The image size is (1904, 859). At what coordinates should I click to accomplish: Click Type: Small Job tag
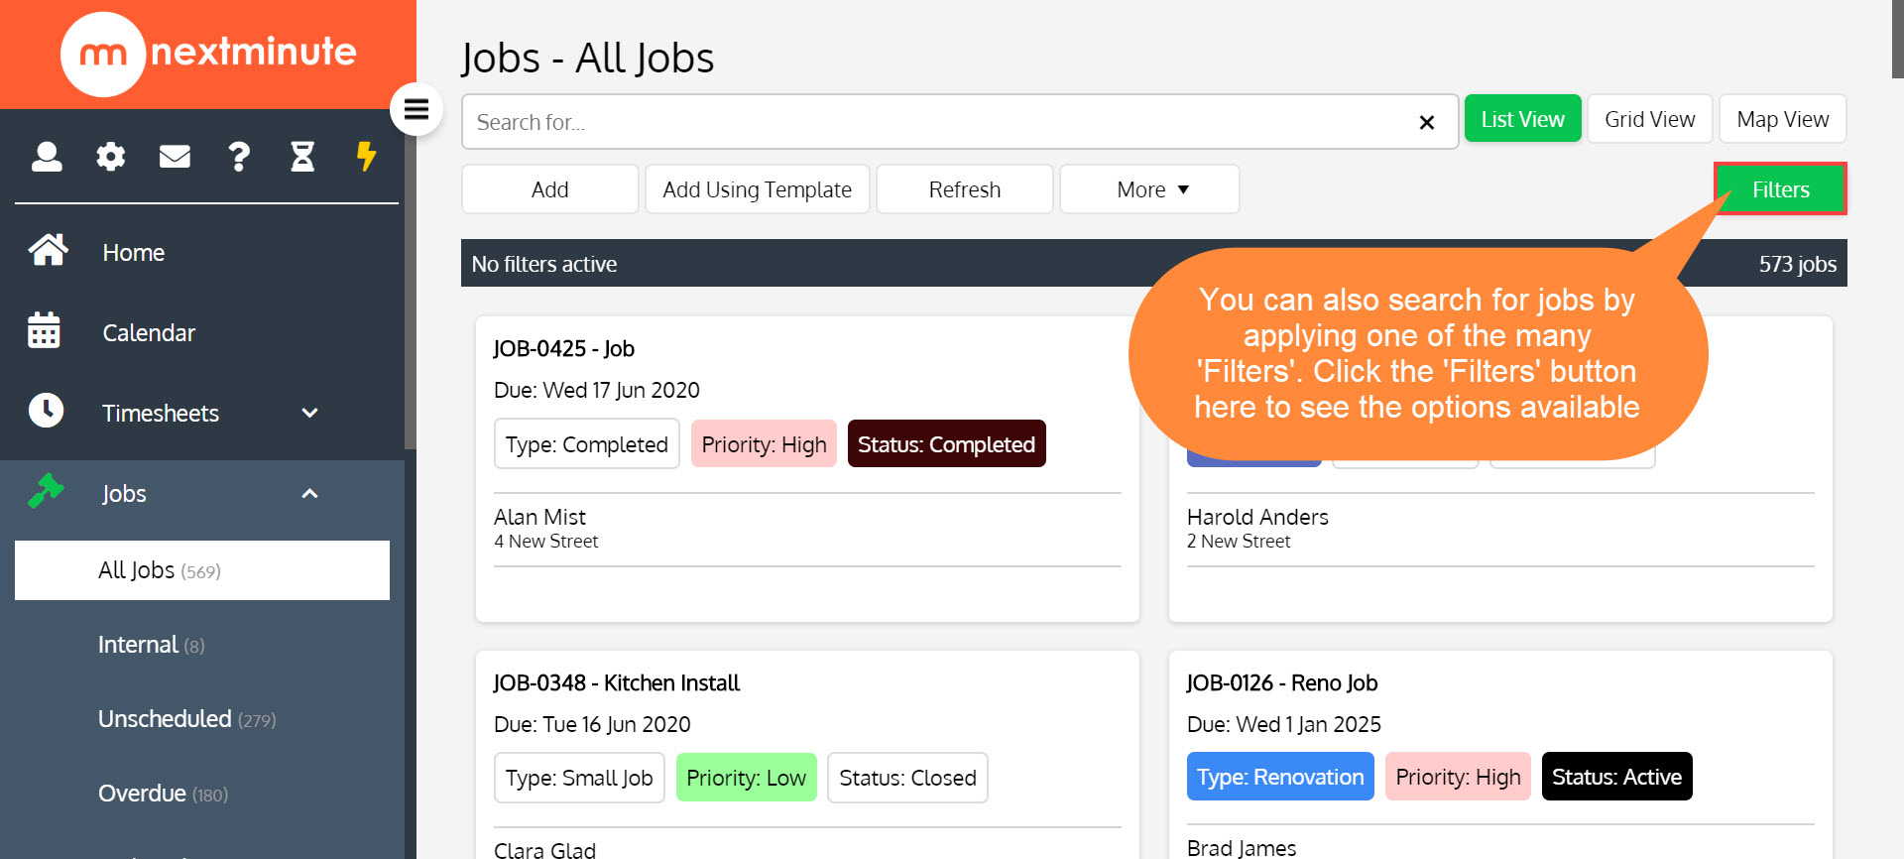pyautogui.click(x=580, y=778)
